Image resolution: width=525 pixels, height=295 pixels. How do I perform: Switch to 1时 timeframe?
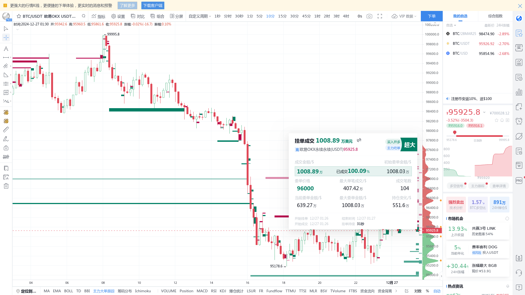pyautogui.click(x=317, y=16)
